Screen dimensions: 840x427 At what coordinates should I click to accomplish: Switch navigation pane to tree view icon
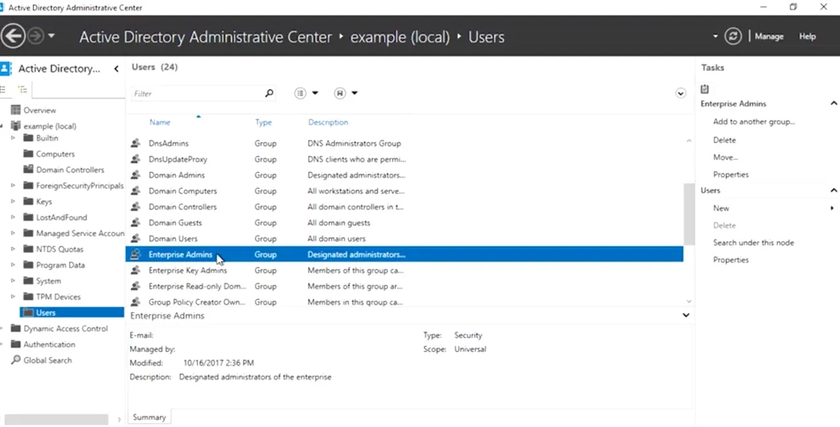pyautogui.click(x=23, y=89)
